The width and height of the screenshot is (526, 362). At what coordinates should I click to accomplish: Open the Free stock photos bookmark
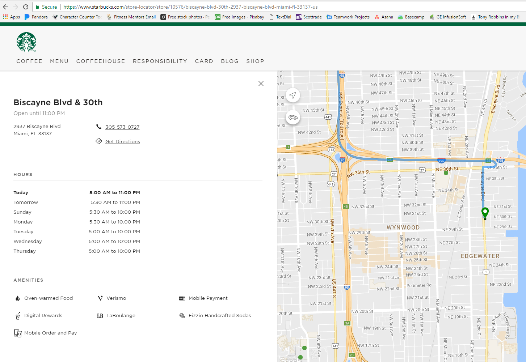tap(185, 17)
